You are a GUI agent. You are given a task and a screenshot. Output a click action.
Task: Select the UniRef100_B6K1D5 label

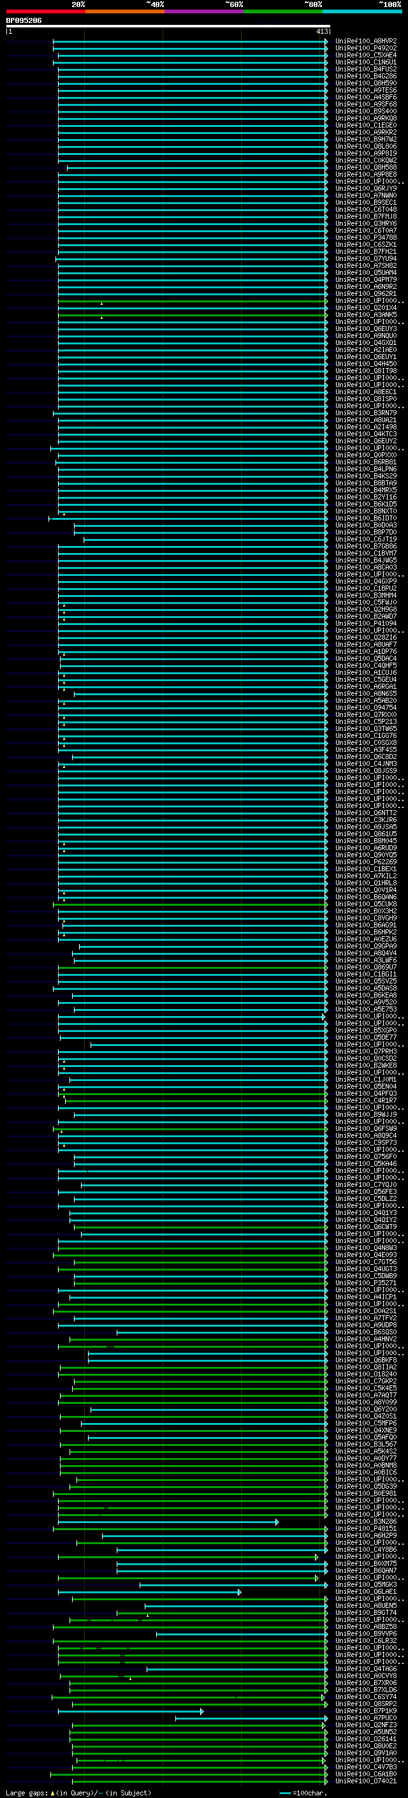click(365, 504)
